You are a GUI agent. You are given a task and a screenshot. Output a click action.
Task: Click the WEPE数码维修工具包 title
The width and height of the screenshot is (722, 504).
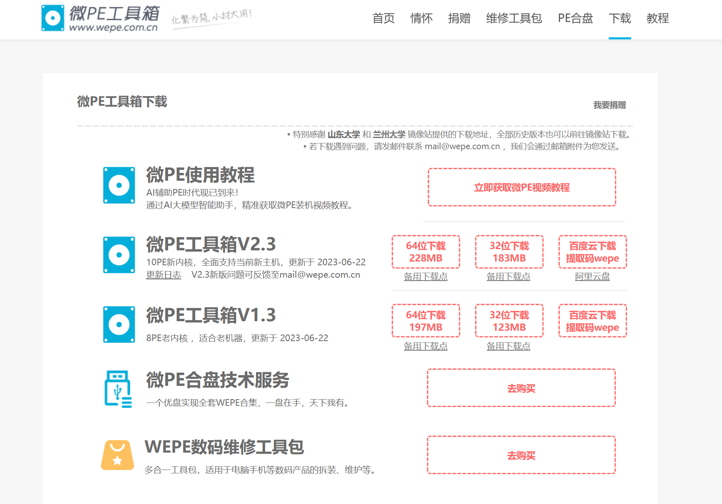224,447
